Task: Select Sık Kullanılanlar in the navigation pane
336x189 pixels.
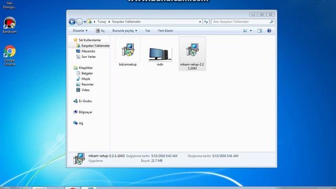Action: pyautogui.click(x=90, y=40)
